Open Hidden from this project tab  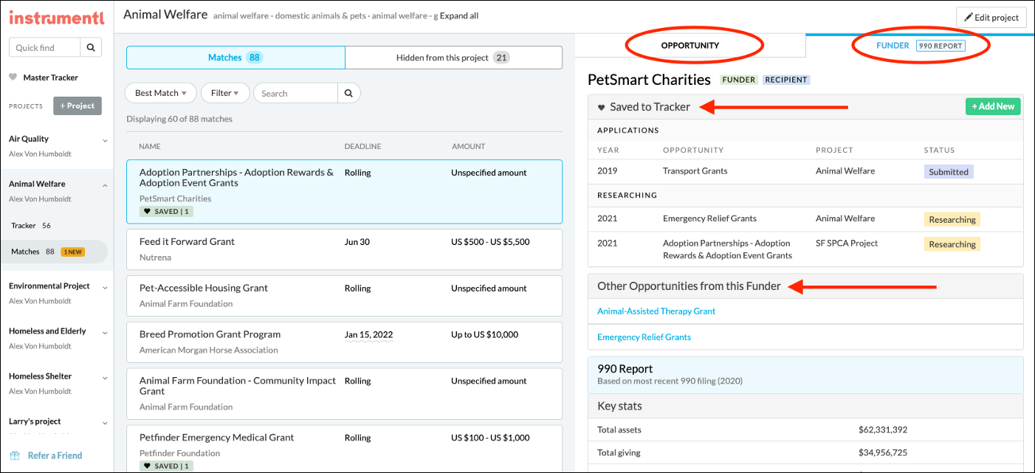click(x=453, y=58)
